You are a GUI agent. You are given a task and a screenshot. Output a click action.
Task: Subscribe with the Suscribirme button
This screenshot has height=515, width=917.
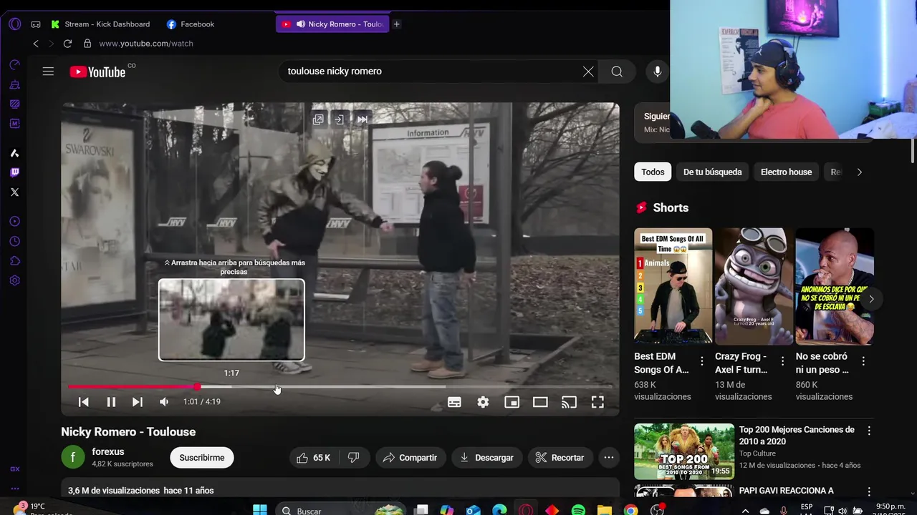point(201,458)
